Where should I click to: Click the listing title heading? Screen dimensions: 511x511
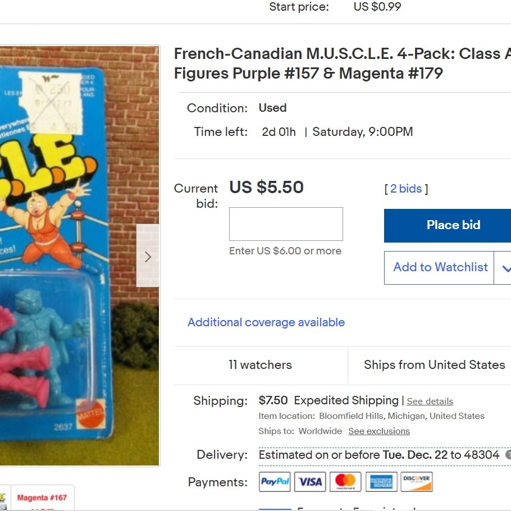pos(342,63)
